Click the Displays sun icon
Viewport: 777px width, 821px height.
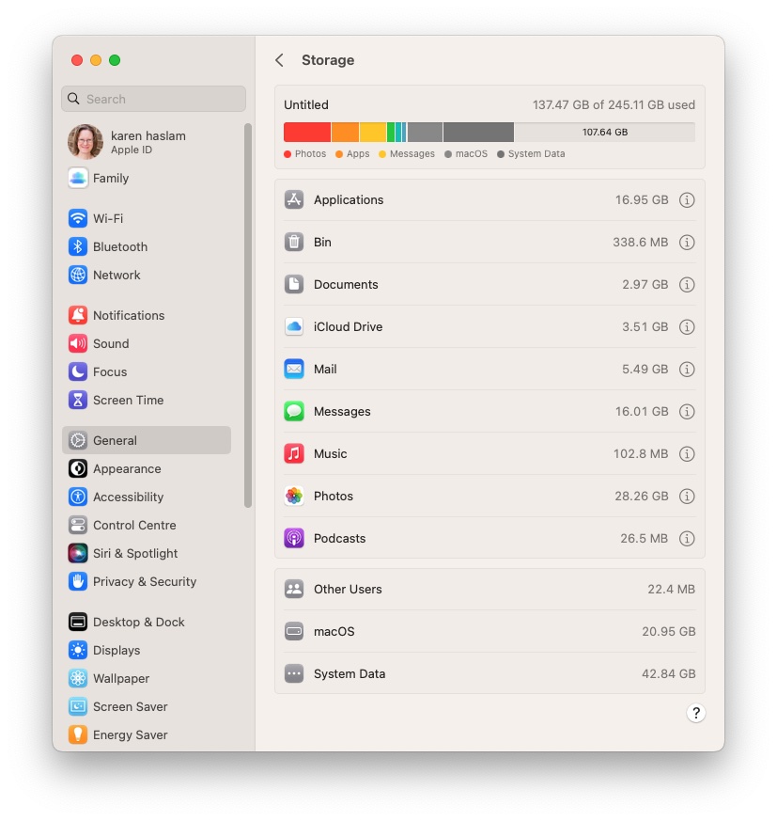click(78, 650)
